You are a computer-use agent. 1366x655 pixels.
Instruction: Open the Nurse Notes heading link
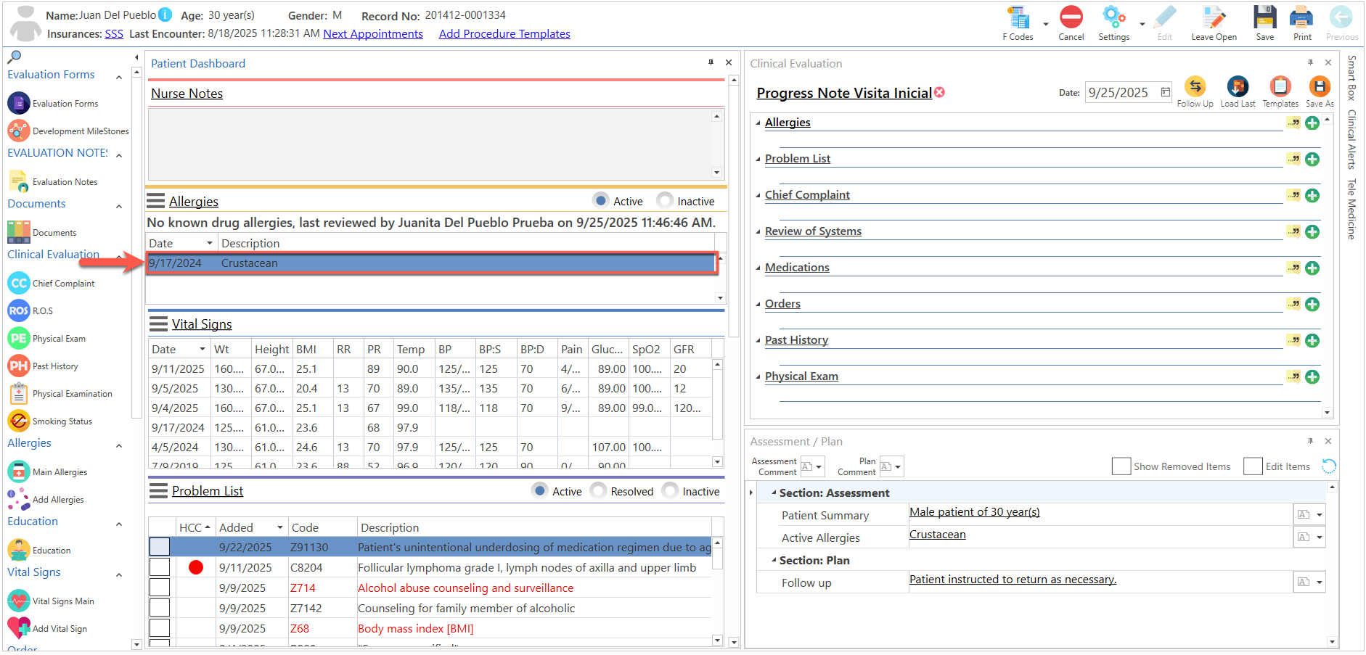[187, 94]
